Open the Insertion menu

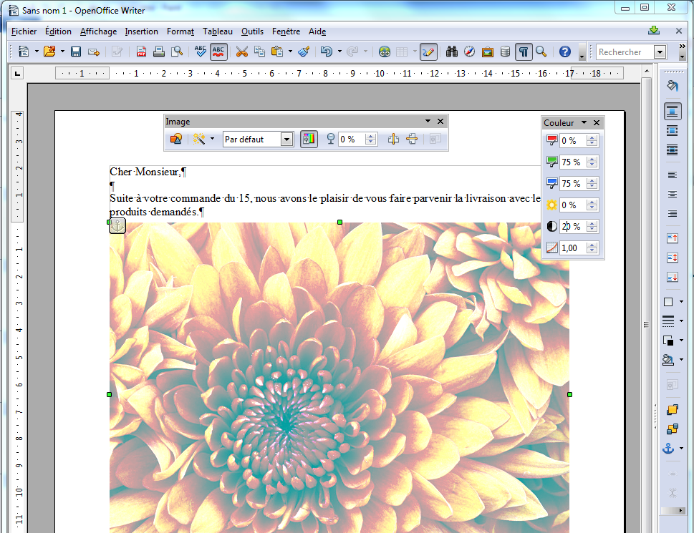click(x=141, y=31)
